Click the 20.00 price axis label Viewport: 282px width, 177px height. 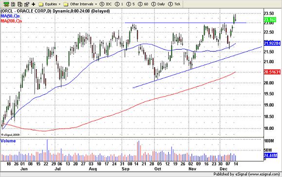pos(269,83)
